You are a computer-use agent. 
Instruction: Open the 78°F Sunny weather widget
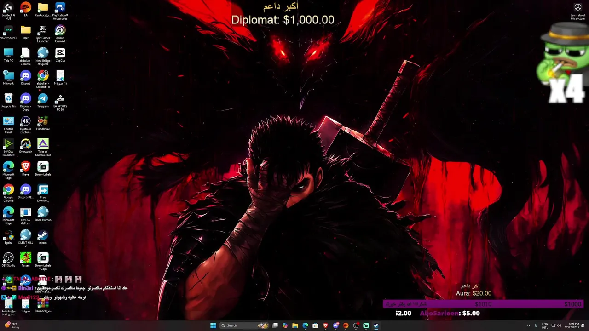(x=12, y=325)
